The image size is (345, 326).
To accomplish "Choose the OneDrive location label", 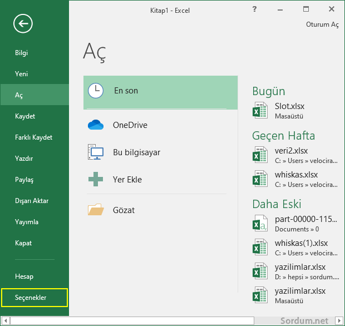I will click(130, 125).
